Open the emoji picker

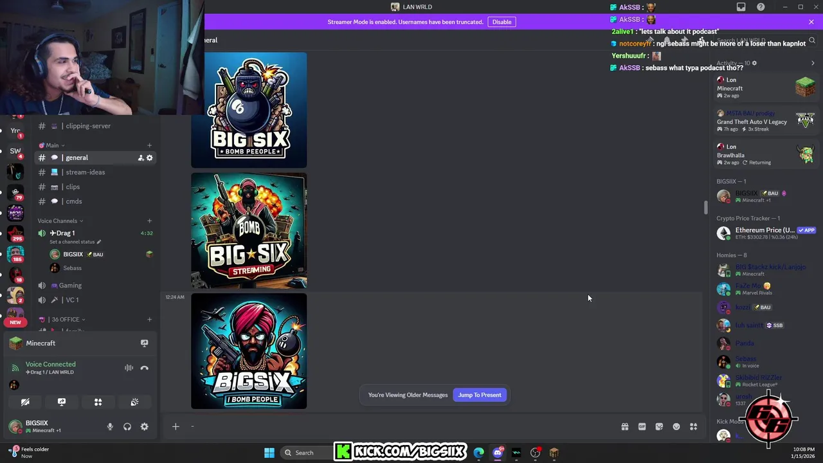pos(676,426)
